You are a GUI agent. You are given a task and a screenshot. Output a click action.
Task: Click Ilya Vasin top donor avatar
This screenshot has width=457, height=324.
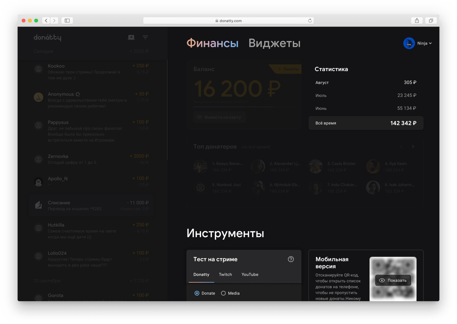[373, 166]
